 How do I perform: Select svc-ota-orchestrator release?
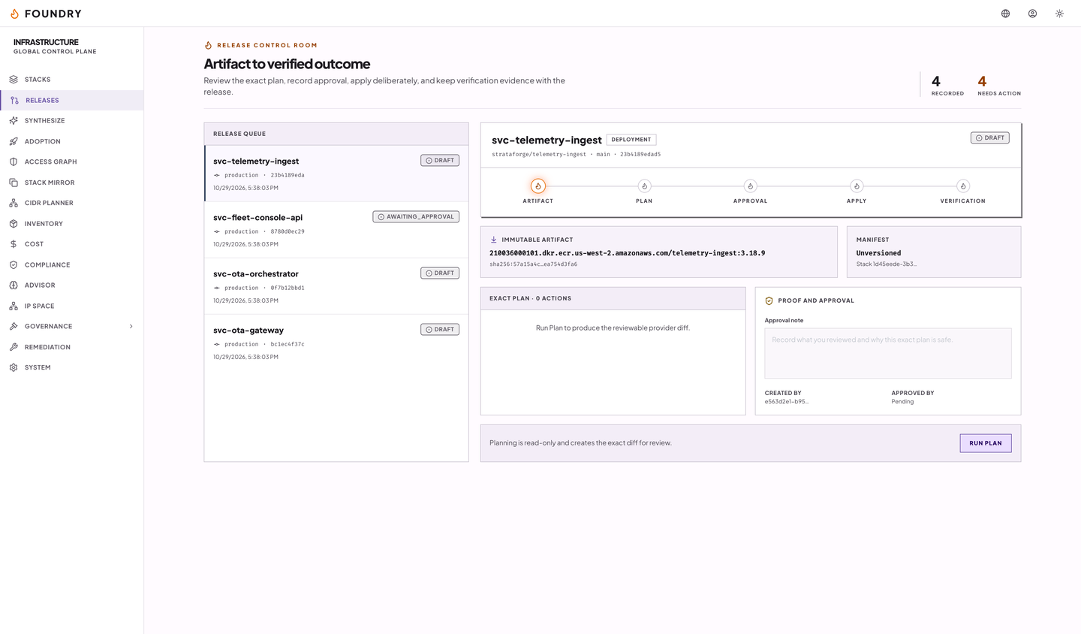336,286
